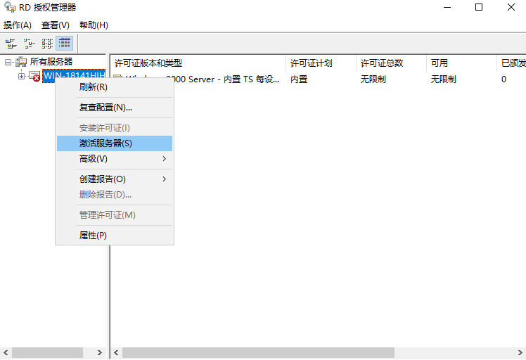Click the 0 value in issued column
The height and width of the screenshot is (360, 526).
504,79
